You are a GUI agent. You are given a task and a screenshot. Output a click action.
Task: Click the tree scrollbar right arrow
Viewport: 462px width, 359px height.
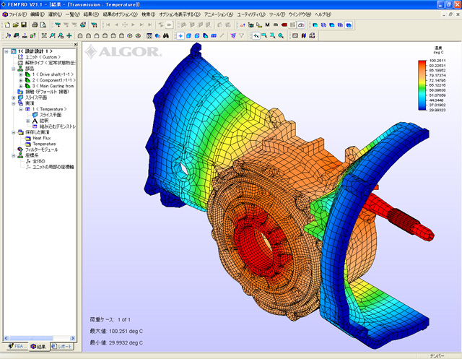(x=72, y=338)
